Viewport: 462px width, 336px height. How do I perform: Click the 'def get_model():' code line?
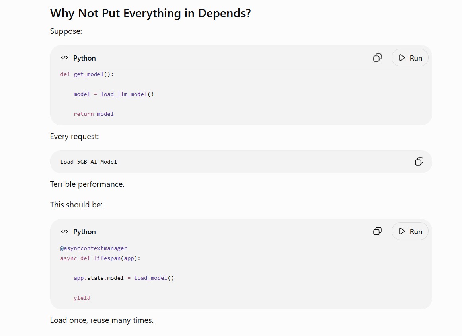point(87,74)
